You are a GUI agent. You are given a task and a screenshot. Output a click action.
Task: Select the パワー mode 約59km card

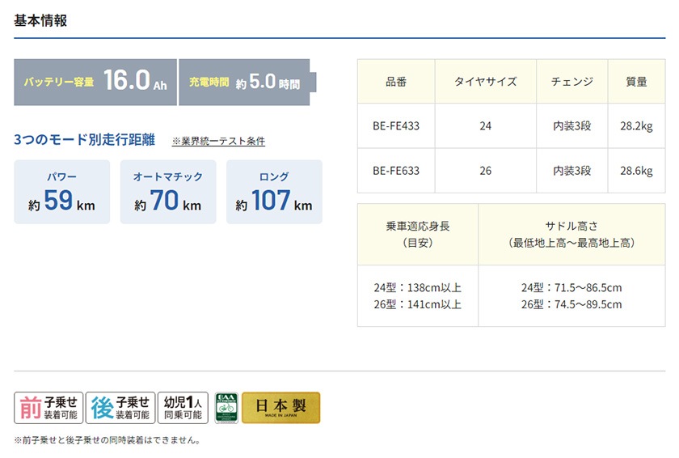click(61, 192)
